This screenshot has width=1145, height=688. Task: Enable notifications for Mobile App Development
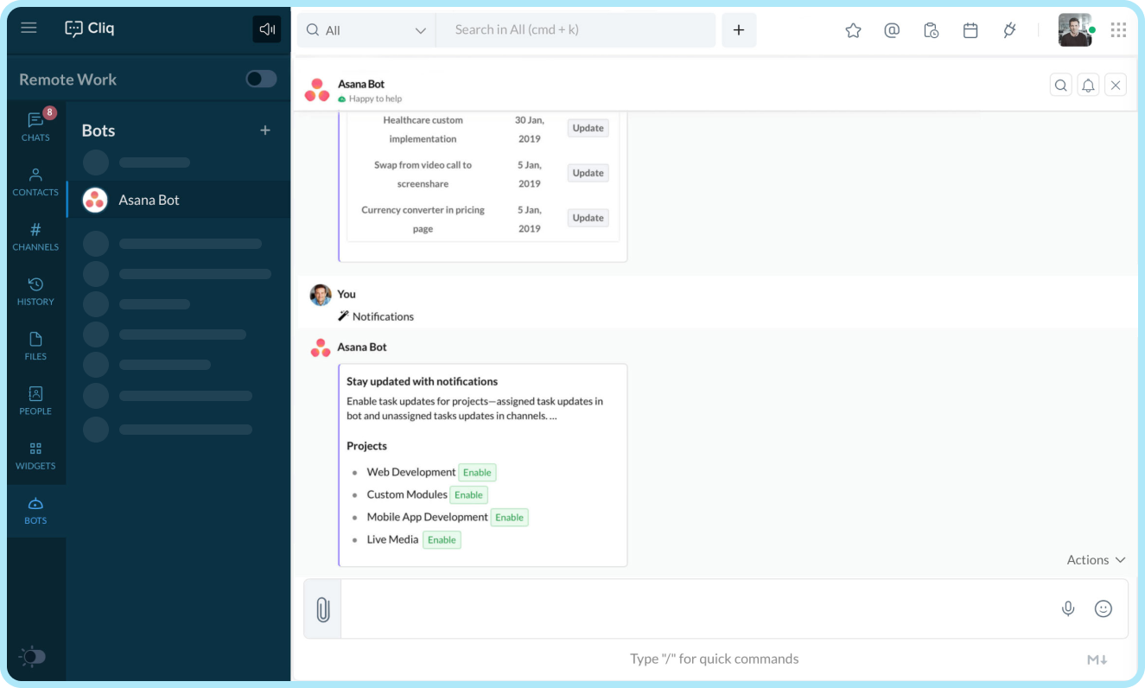[x=509, y=518]
